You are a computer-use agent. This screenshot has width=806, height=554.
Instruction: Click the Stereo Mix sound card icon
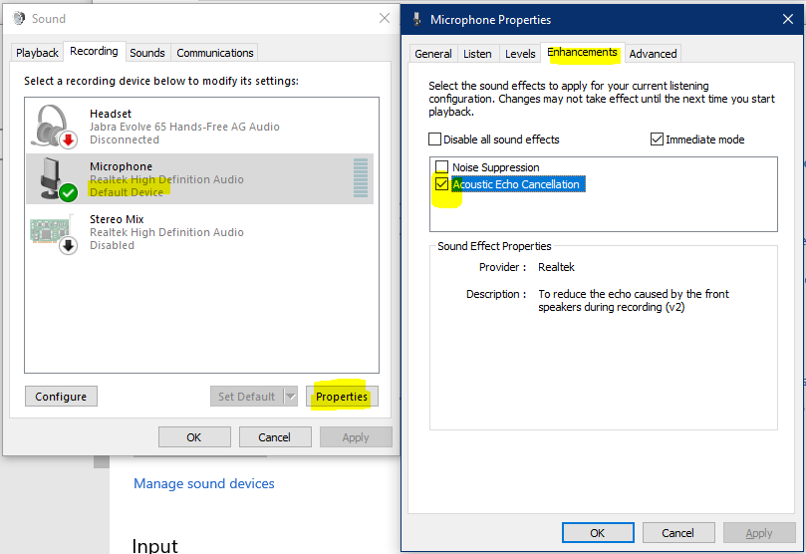tap(54, 234)
